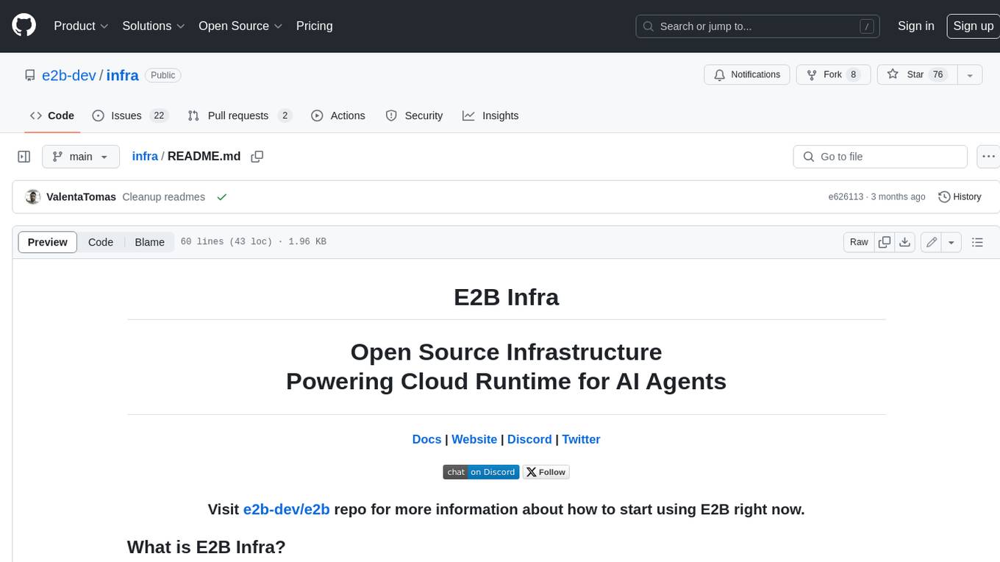Screen dimensions: 1000x562
Task: Copy the file path icon
Action: [257, 156]
